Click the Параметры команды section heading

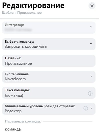click(x=23, y=121)
